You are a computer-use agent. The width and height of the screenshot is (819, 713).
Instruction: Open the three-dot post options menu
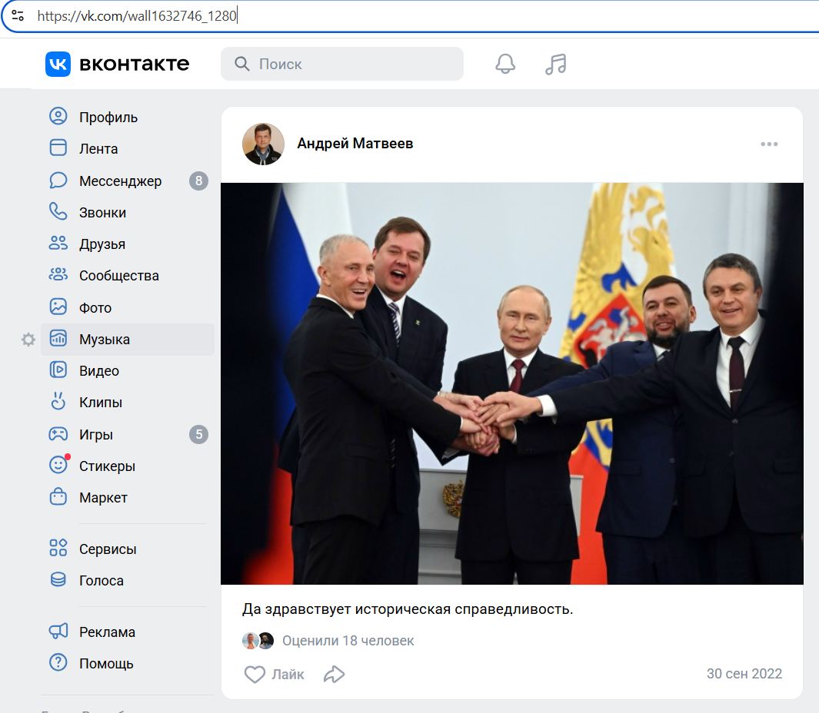769,144
